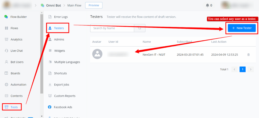Delete the NexGen IT tester with trash icon
Image resolution: width=259 pixels, height=118 pixels.
248,54
